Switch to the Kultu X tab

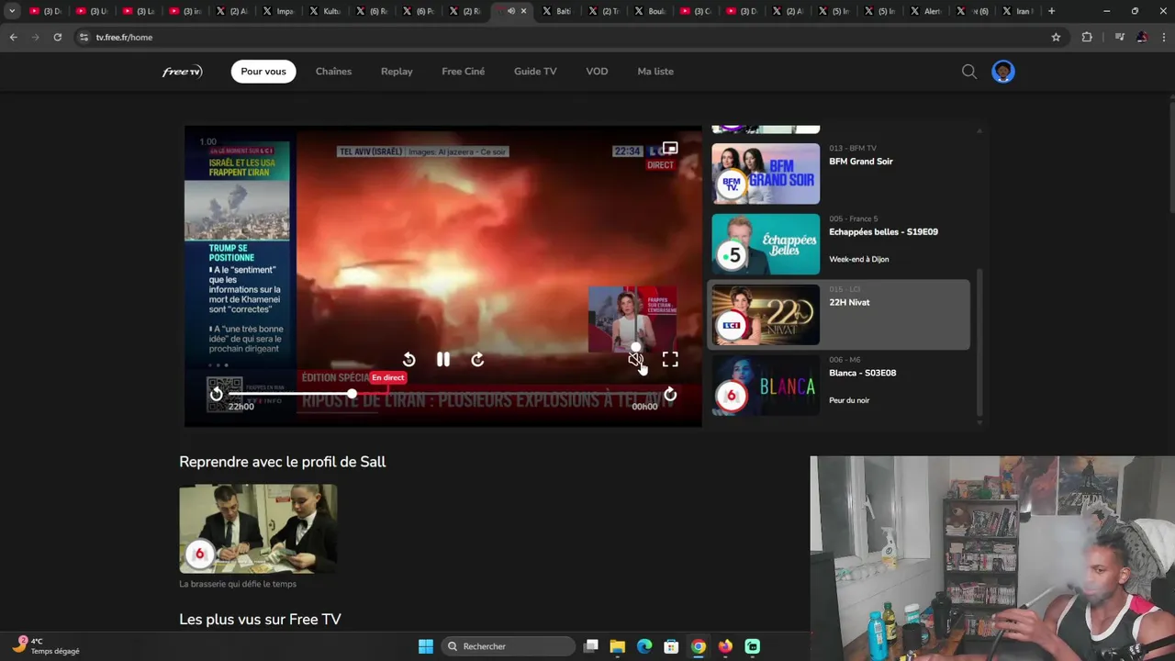pyautogui.click(x=325, y=11)
